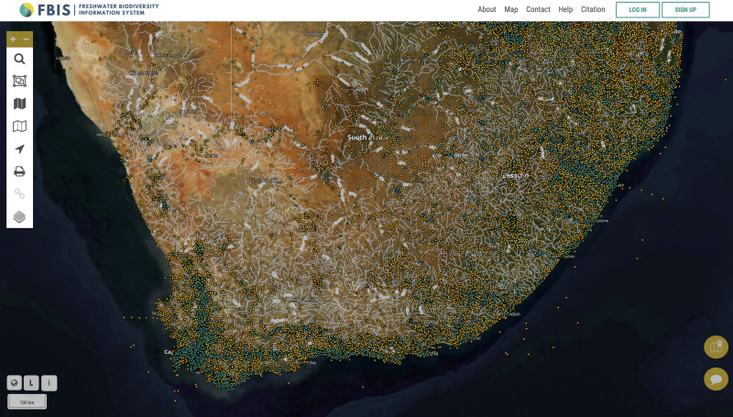
Task: Click the printer icon to print map
Action: pyautogui.click(x=19, y=171)
